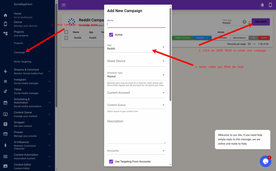Click the campaign Name input field
This screenshot has height=171, width=276.
tap(136, 24)
